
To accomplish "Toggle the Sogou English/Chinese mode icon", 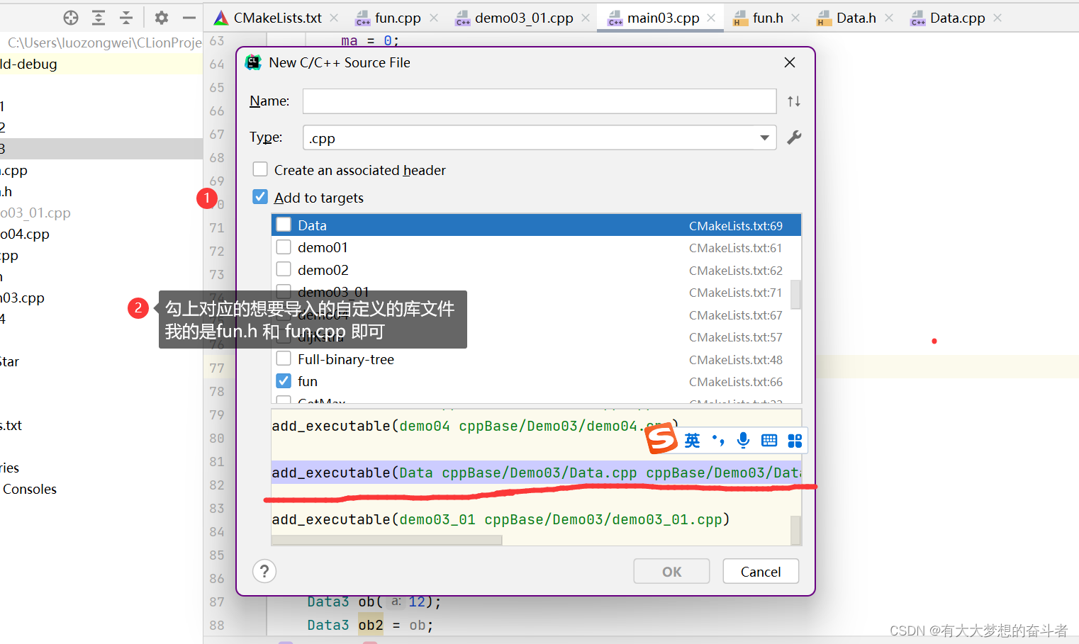I will 692,441.
